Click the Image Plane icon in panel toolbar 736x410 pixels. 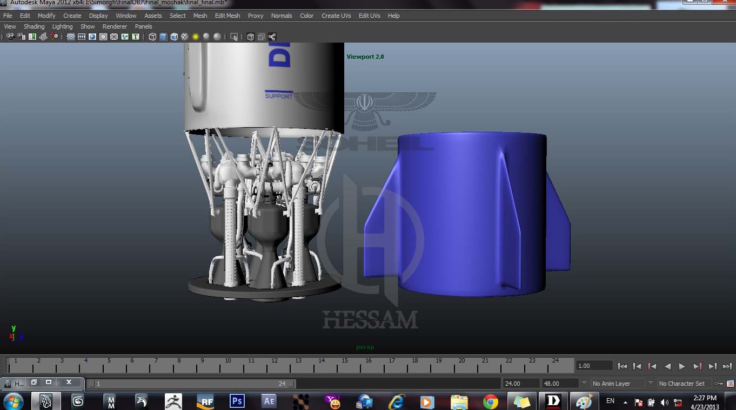coord(43,37)
